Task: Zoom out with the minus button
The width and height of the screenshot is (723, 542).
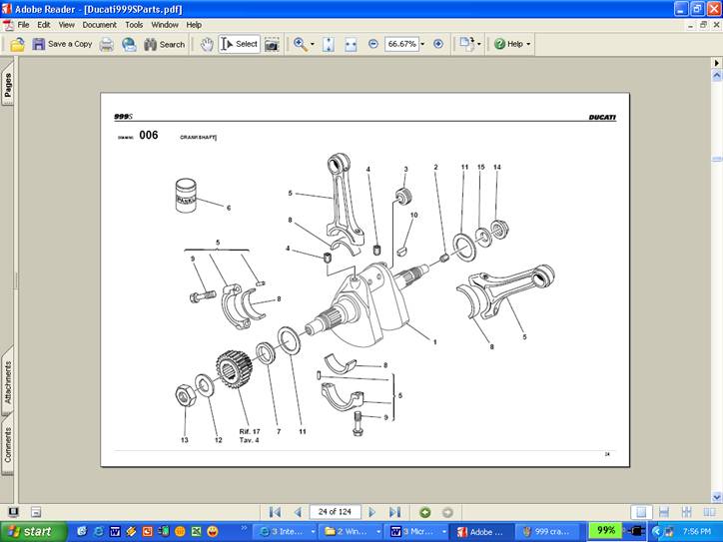Action: point(373,44)
